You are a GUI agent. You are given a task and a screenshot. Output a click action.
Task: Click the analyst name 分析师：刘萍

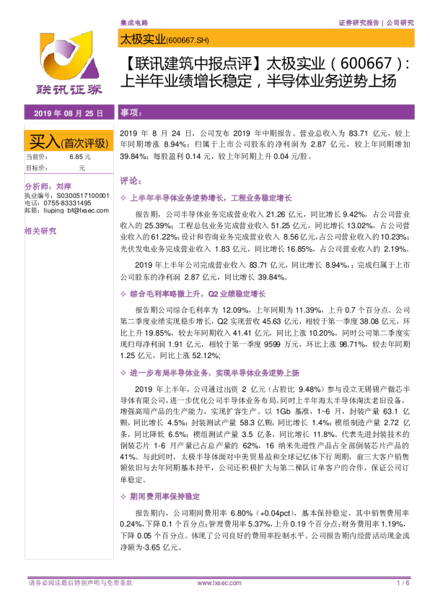pos(48,186)
